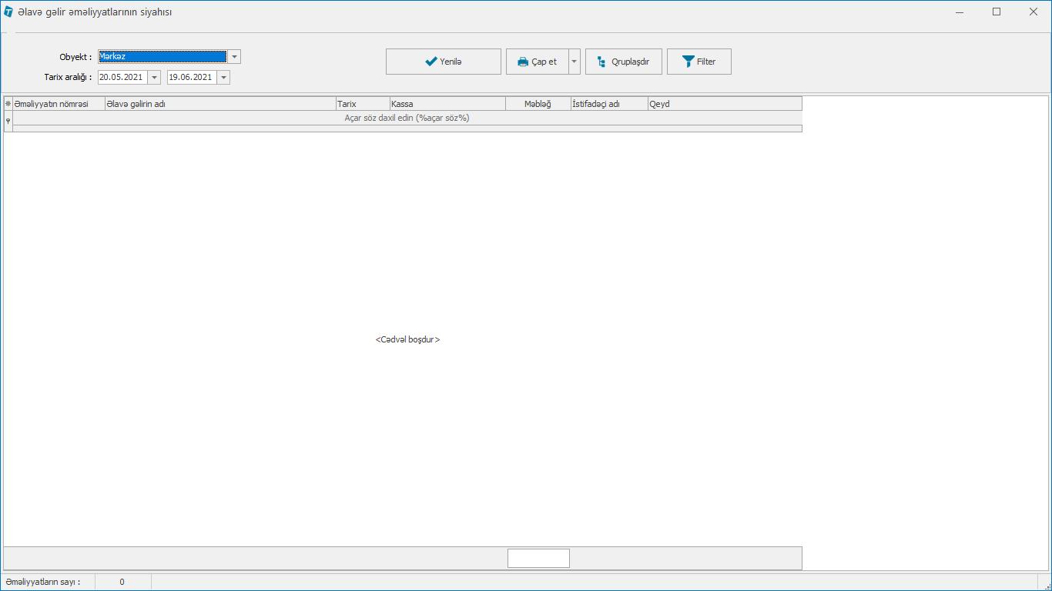Click the Obyekt field showing Mərkəz
The image size is (1052, 591).
[162, 57]
